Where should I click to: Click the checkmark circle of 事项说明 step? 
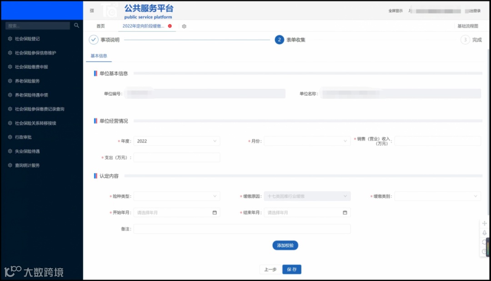pos(93,40)
